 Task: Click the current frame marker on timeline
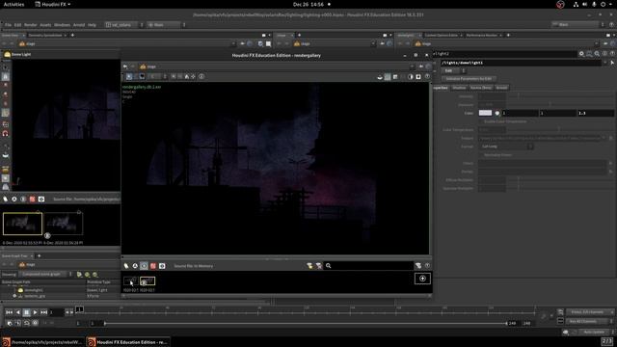pos(79,309)
